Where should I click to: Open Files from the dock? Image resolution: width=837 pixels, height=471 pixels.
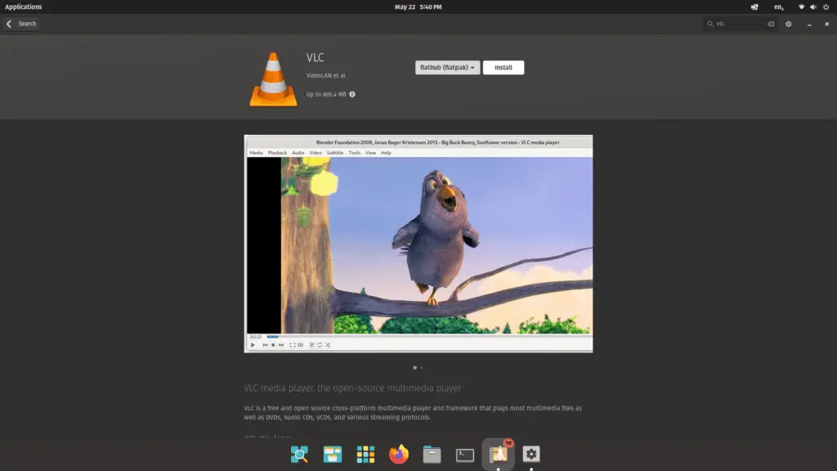[432, 455]
